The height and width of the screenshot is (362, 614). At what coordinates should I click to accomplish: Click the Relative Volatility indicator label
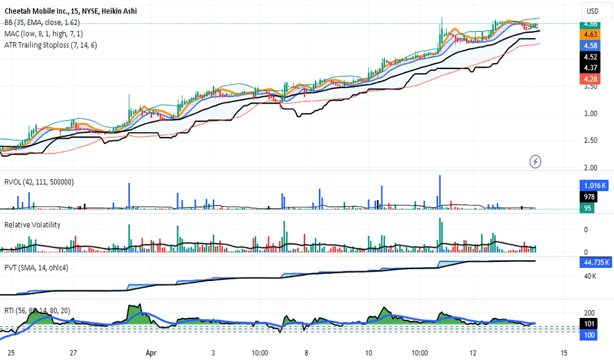pyautogui.click(x=32, y=224)
